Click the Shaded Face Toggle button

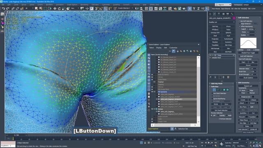click(248, 53)
